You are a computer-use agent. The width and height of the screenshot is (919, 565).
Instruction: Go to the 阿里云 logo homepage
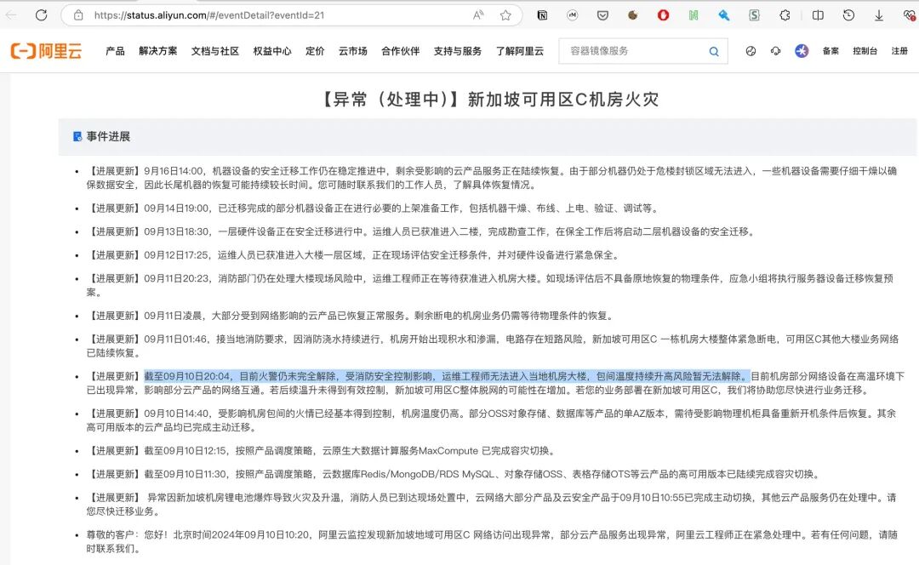click(46, 51)
